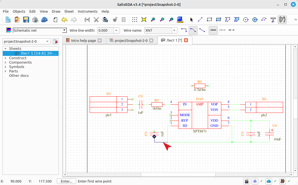Toggle the {F} field tool

pos(282,20)
